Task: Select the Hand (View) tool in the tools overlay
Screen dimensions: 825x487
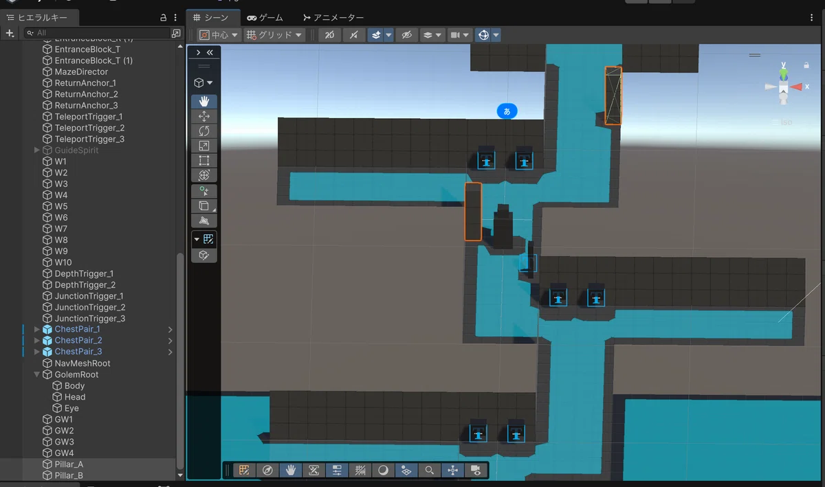Action: [203, 102]
